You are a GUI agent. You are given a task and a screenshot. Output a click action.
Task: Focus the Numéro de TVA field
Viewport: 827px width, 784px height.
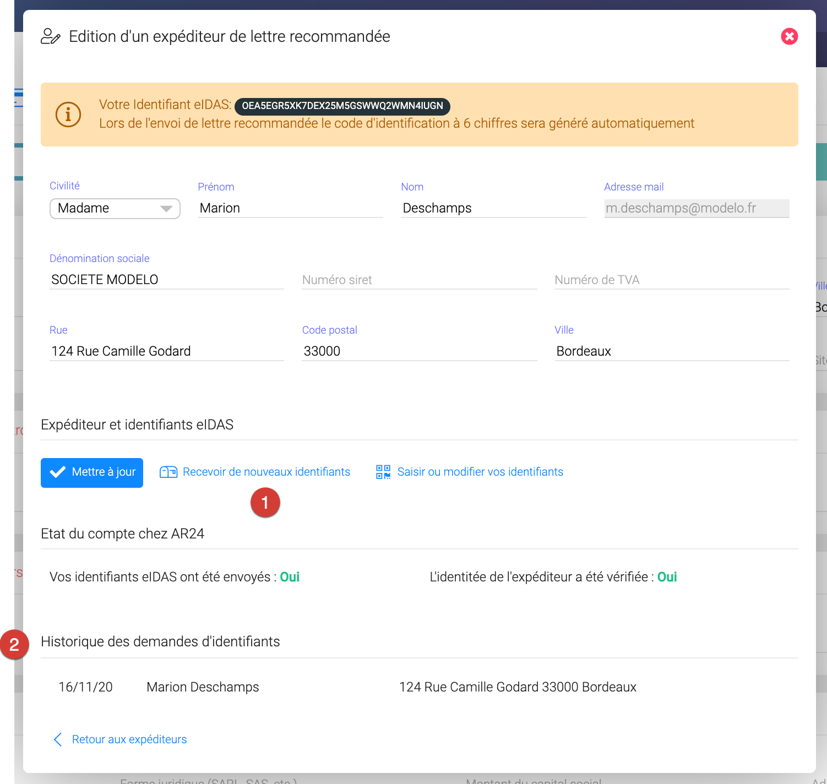pyautogui.click(x=672, y=280)
